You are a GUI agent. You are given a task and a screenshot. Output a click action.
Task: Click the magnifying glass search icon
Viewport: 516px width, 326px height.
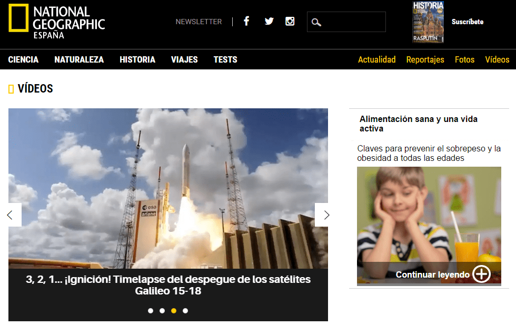coord(316,22)
